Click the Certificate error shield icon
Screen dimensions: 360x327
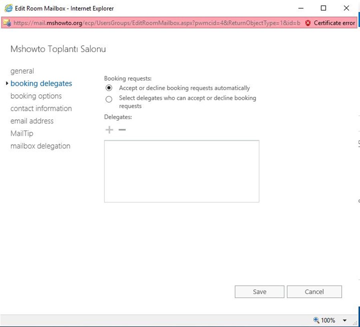tap(308, 23)
